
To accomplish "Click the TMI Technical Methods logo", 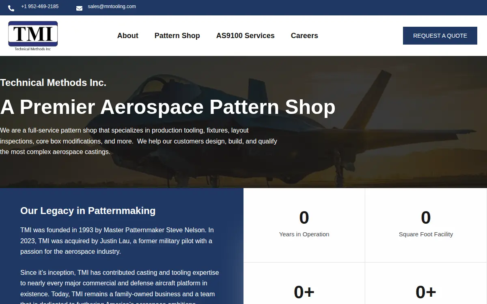I will point(33,36).
